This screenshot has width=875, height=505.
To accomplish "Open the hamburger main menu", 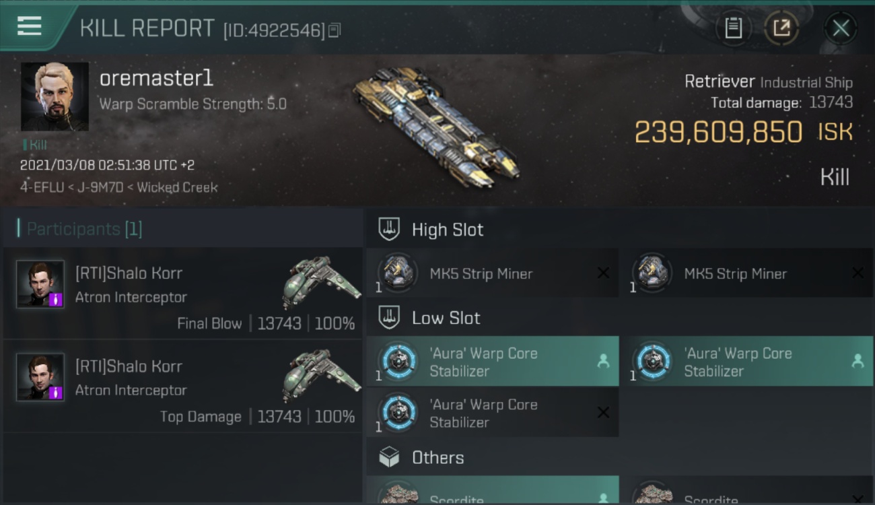I will pos(30,26).
